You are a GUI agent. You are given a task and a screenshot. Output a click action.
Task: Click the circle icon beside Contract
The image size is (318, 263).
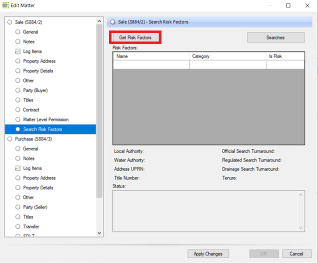[18, 110]
